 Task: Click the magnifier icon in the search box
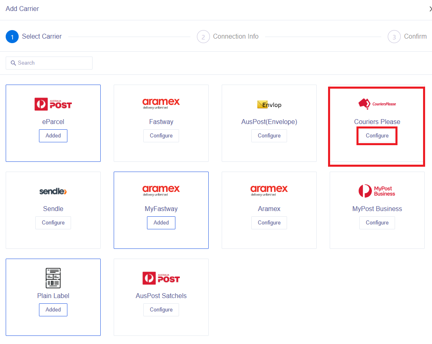click(12, 63)
